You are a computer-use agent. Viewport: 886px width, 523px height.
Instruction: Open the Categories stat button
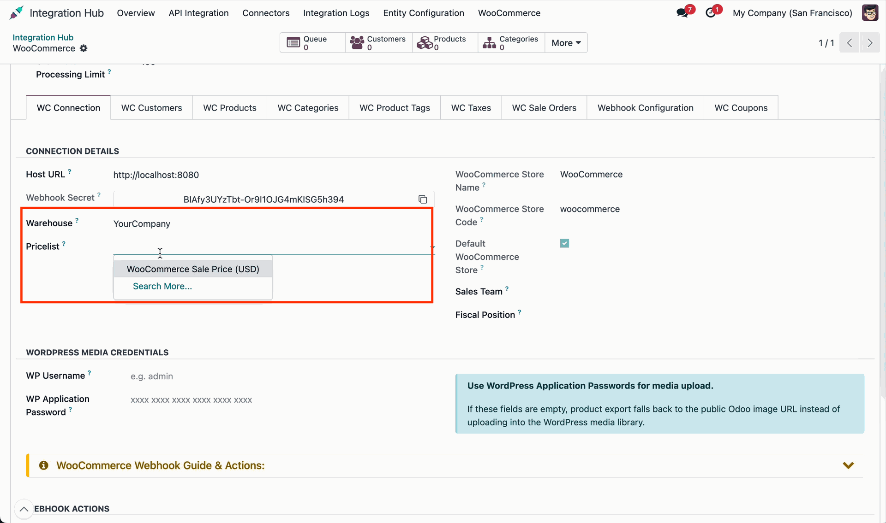pyautogui.click(x=511, y=43)
